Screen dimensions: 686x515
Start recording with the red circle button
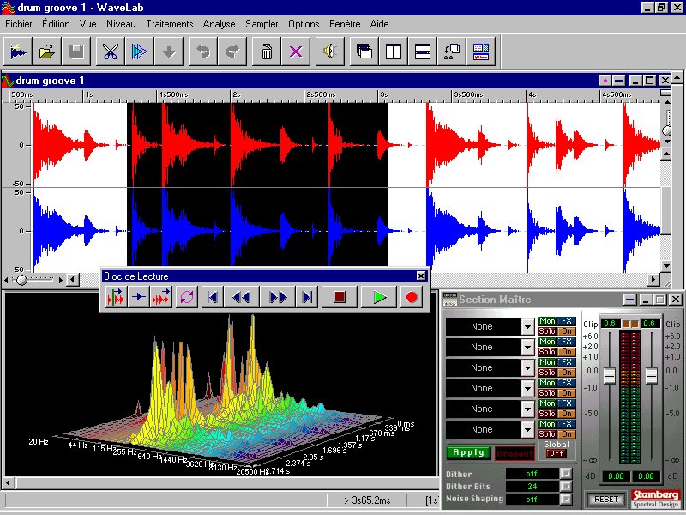point(412,297)
